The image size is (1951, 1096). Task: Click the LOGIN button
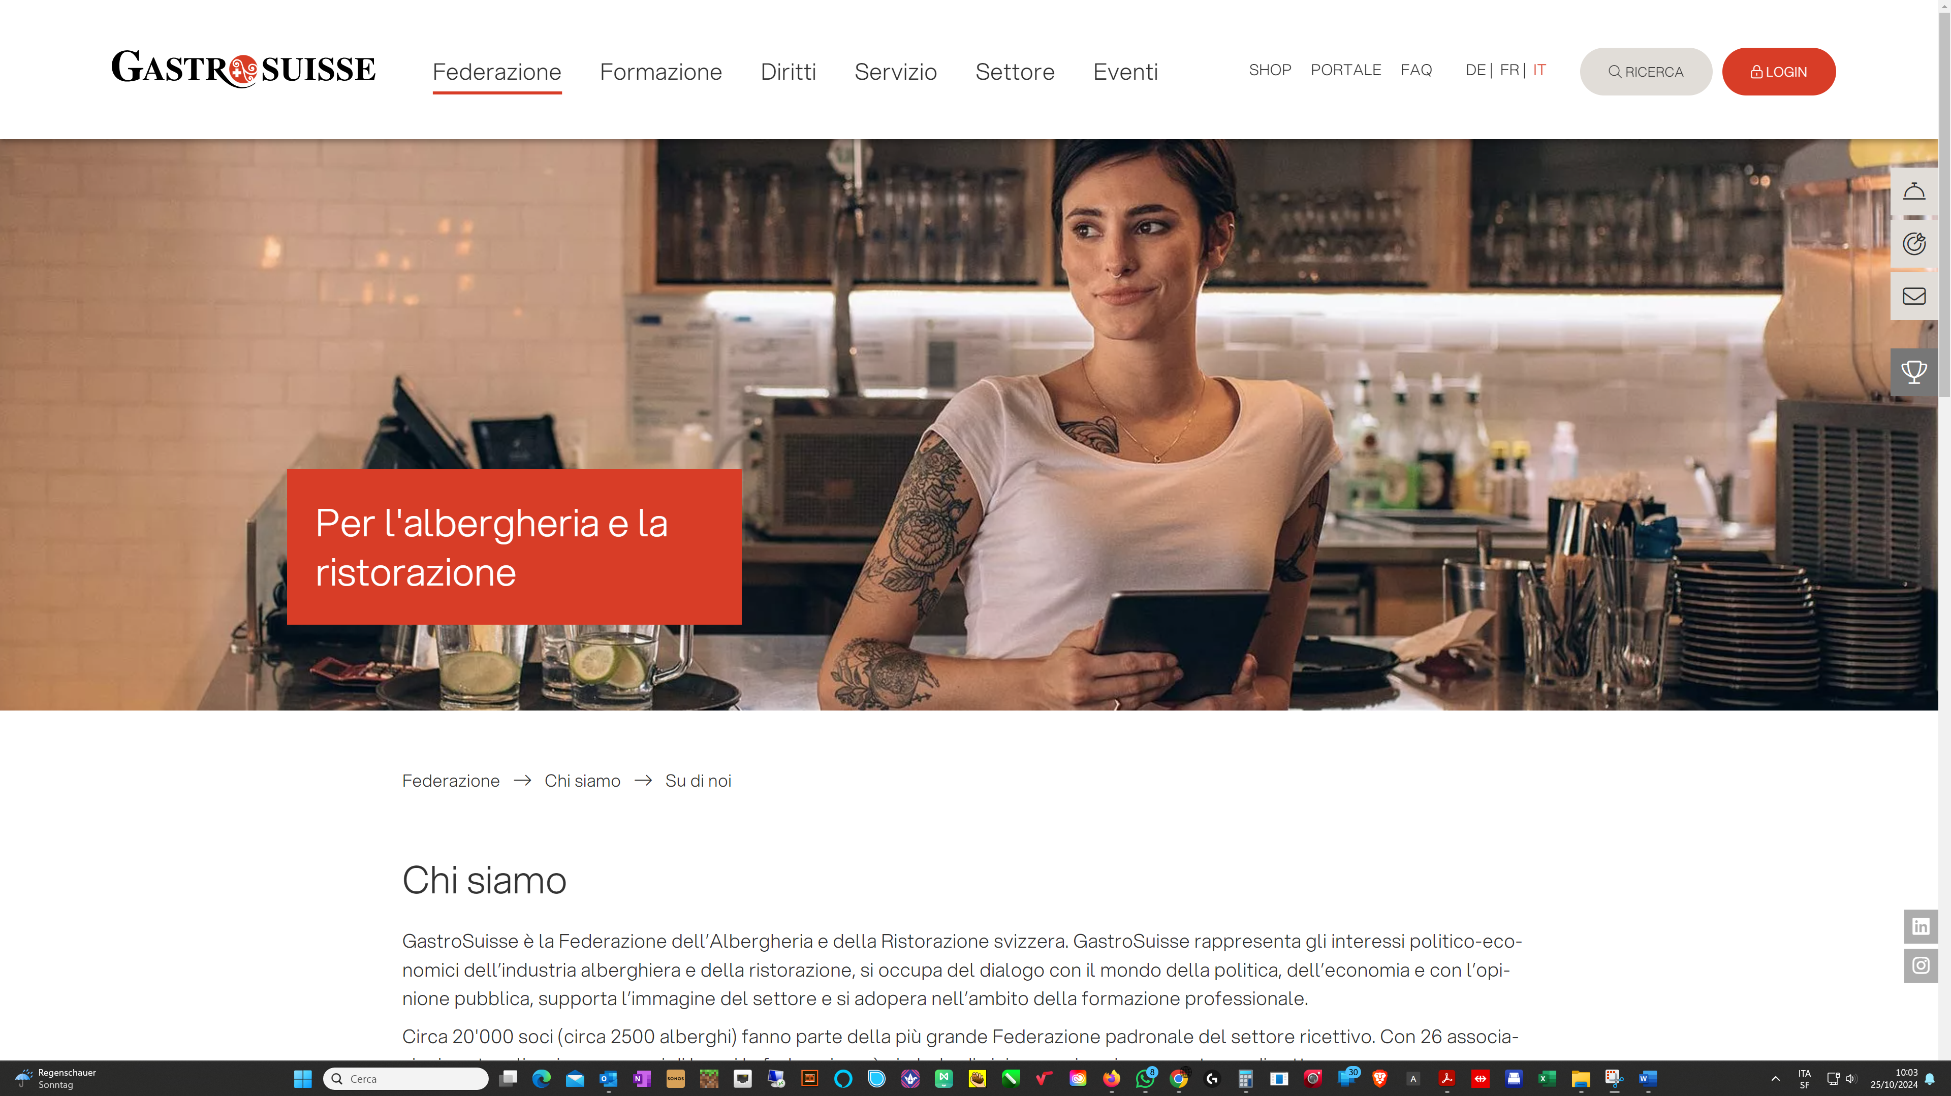tap(1778, 71)
